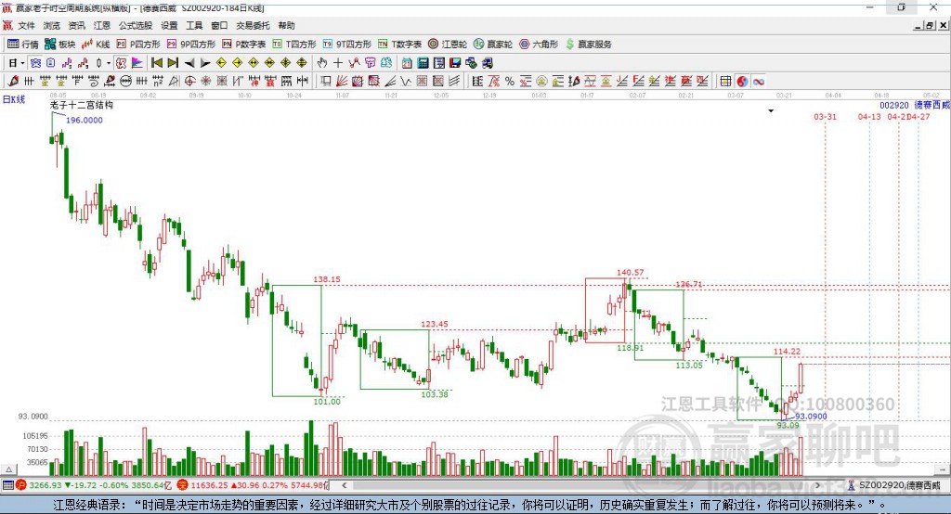Open the 公式选股 menu

[136, 25]
